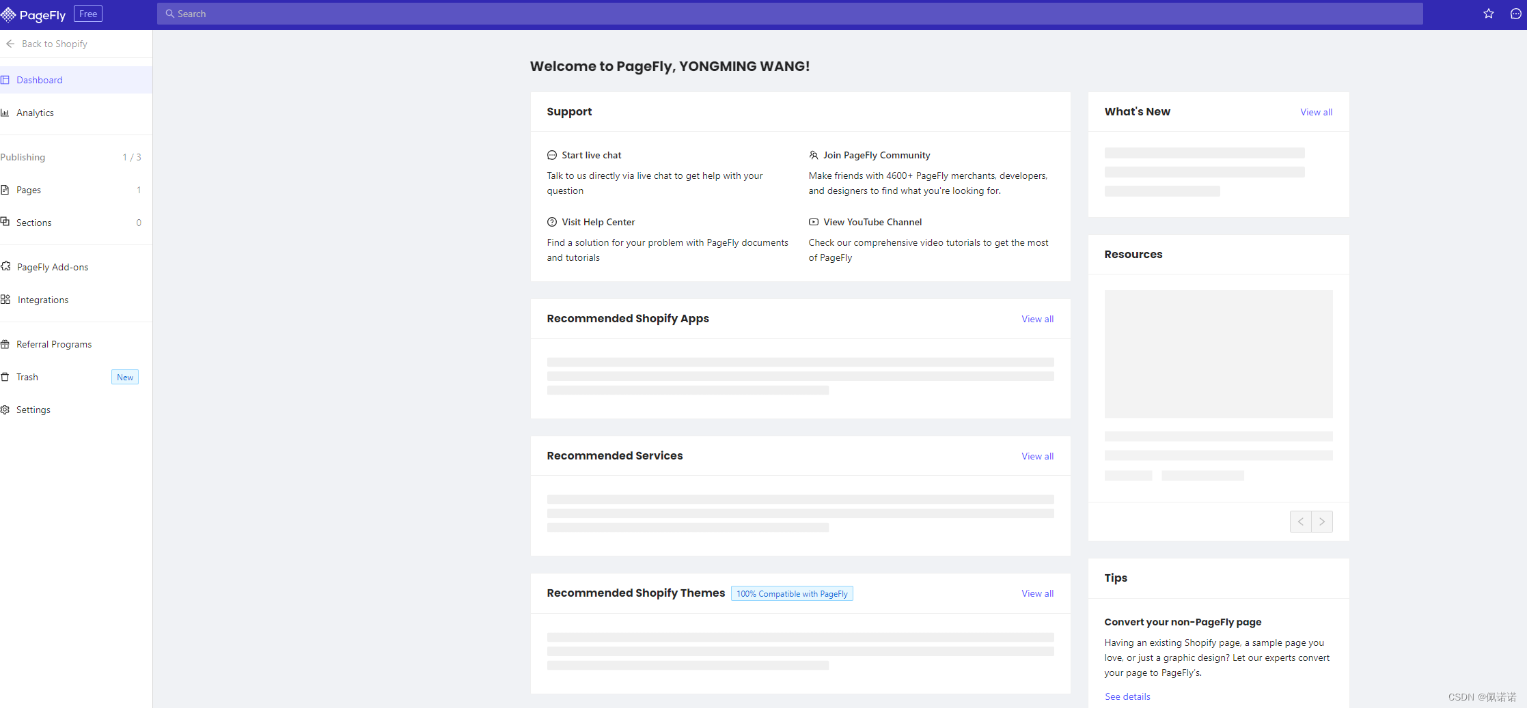Click the Publishing 1 / 3 counter
The width and height of the screenshot is (1527, 708).
132,157
